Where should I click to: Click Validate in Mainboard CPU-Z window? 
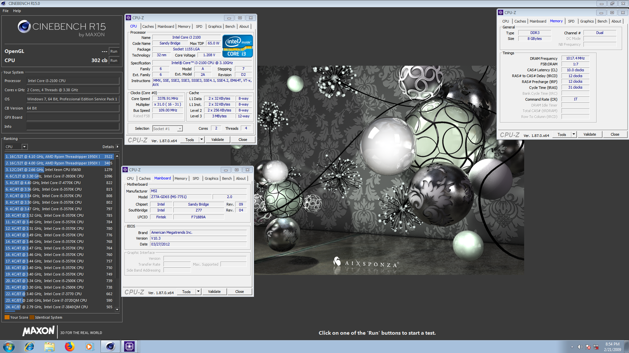click(x=214, y=292)
